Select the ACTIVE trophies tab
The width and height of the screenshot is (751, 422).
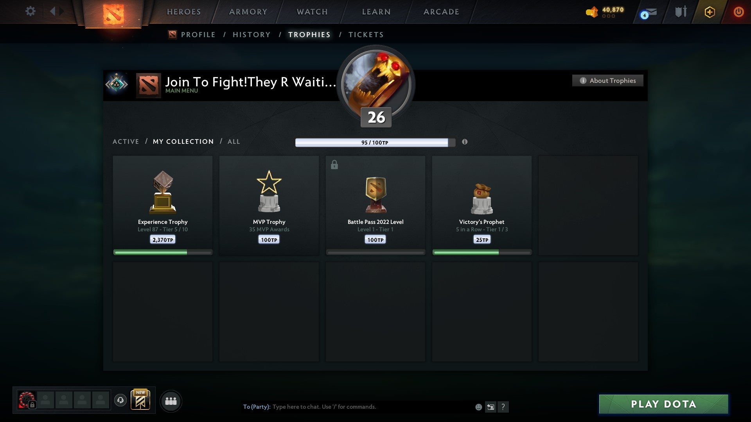click(x=126, y=142)
